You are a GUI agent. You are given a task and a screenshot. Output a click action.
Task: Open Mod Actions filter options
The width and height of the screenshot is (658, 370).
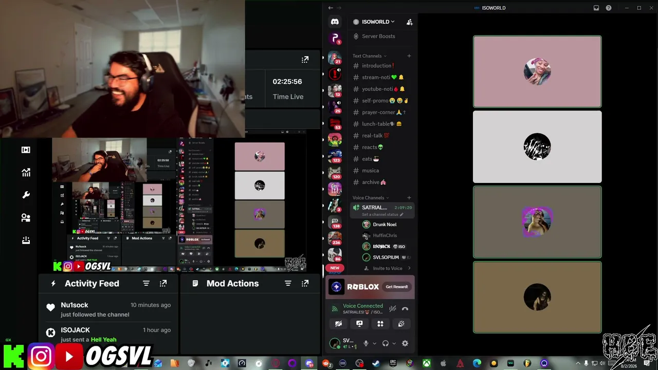pyautogui.click(x=288, y=283)
